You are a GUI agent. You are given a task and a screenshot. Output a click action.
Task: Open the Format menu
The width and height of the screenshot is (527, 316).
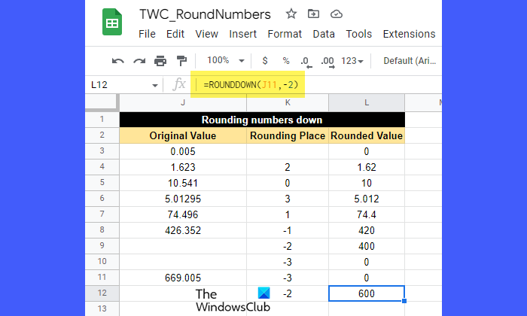[x=285, y=34]
